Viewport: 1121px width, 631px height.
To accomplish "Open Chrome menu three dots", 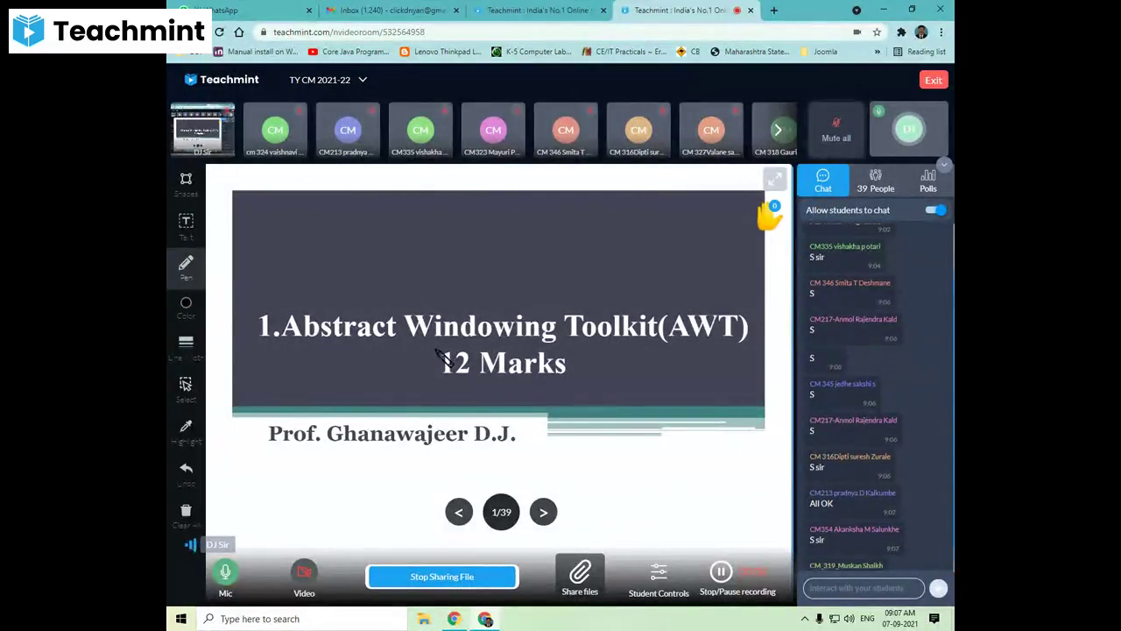I will coord(941,32).
